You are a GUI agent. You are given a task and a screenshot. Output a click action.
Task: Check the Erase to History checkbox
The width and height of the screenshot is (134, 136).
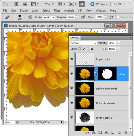coord(118,17)
